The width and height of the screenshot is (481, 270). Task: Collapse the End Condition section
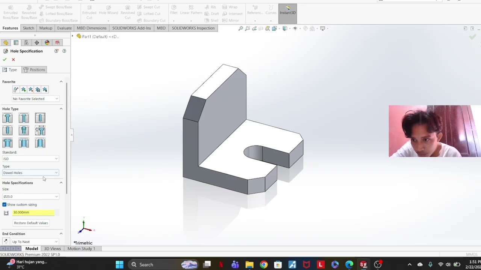tap(61, 234)
